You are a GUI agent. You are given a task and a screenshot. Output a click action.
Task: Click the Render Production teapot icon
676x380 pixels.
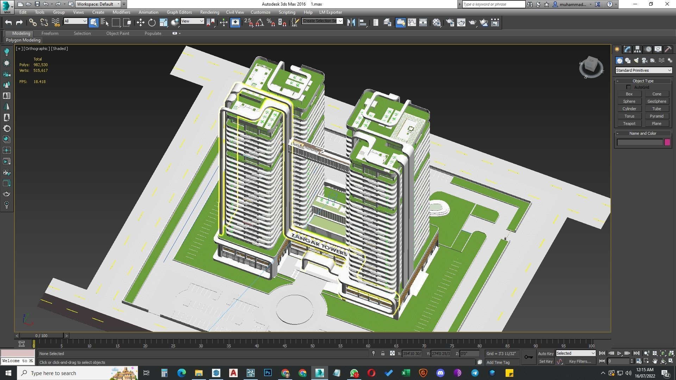(472, 23)
